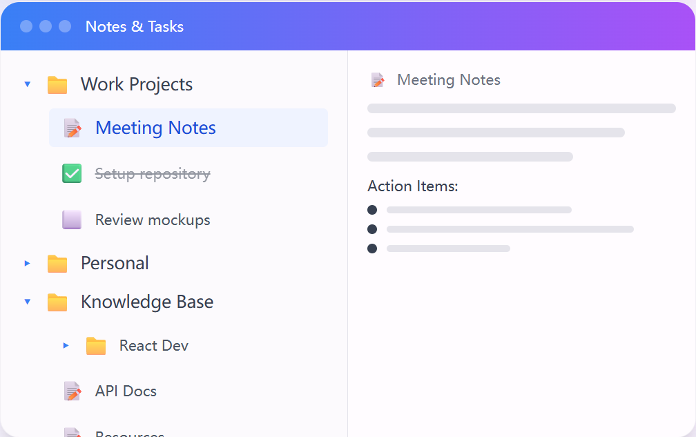Expand the Personal folder arrow
This screenshot has width=696, height=437.
[x=28, y=264]
